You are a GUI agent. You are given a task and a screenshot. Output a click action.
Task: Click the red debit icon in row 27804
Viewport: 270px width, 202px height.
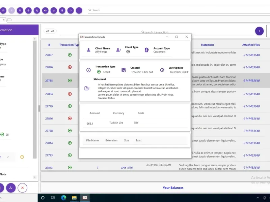tap(70, 94)
